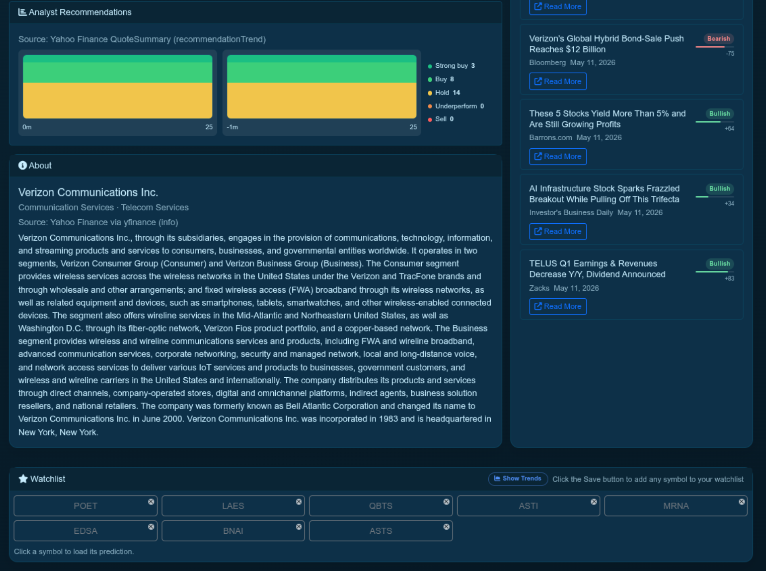Screen dimensions: 766x571
Task: Click the -1m recommendation bar chart
Action: (x=322, y=87)
